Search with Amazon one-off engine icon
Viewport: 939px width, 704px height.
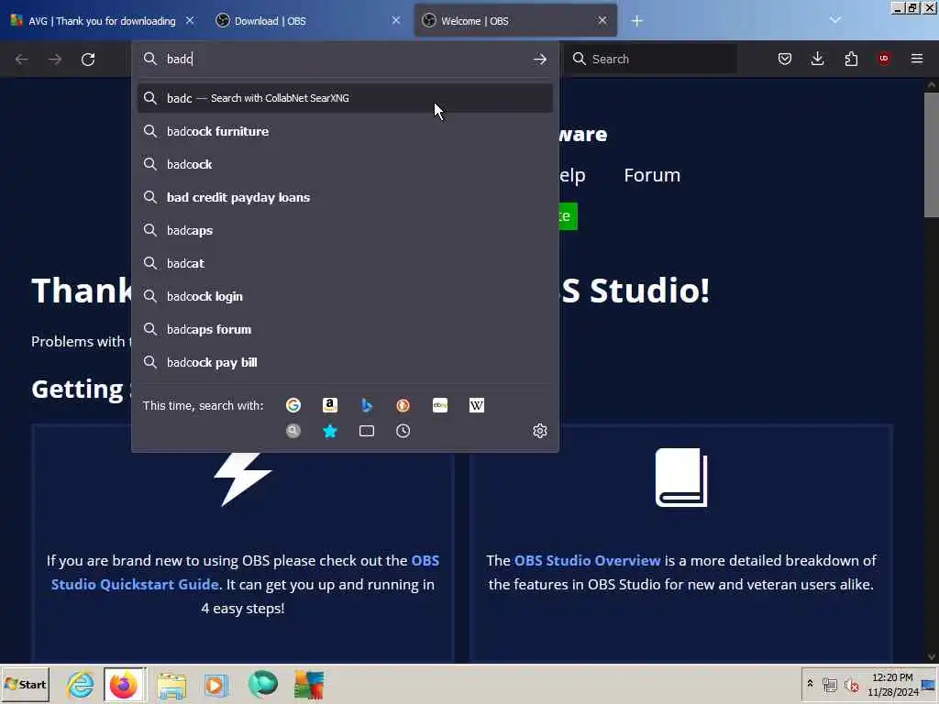330,406
